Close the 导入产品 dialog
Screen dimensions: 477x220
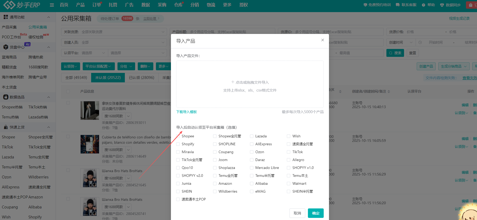(323, 40)
